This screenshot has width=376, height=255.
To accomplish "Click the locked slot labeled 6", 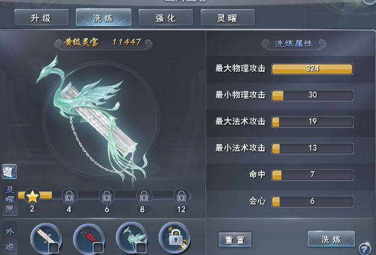I will 107,197.
